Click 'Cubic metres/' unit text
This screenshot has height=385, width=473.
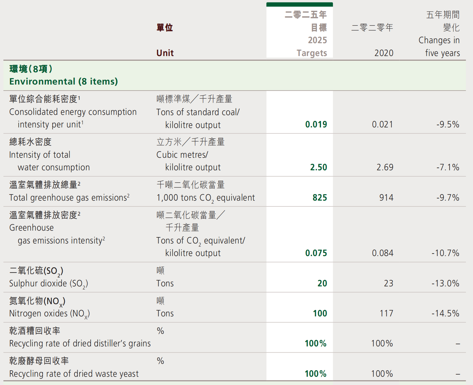coord(182,155)
